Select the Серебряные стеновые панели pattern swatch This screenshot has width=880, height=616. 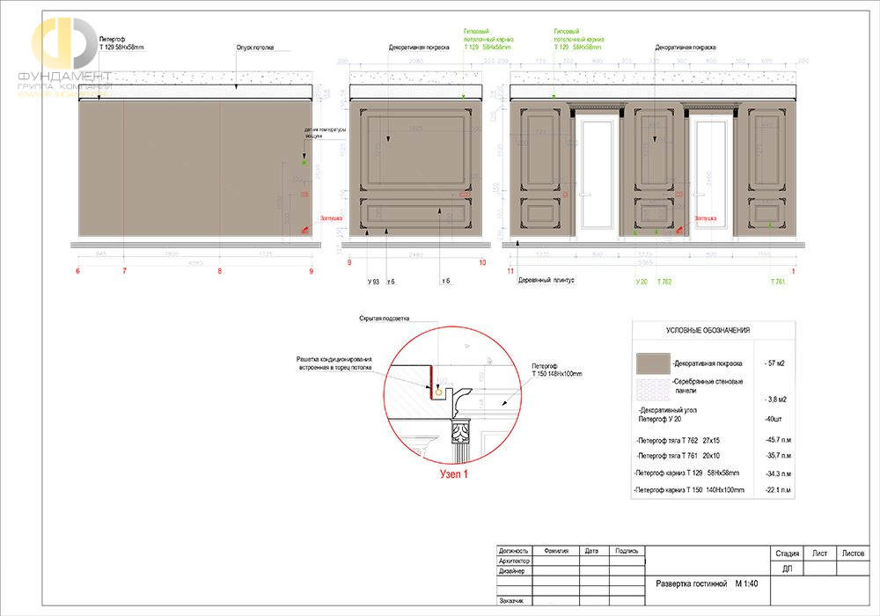click(x=653, y=389)
